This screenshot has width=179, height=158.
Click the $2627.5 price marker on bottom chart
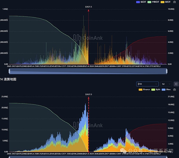pyautogui.click(x=88, y=94)
